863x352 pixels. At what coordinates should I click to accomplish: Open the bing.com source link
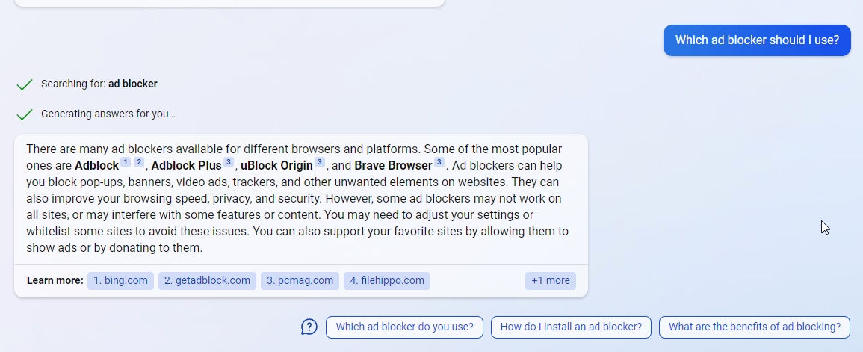click(x=120, y=281)
